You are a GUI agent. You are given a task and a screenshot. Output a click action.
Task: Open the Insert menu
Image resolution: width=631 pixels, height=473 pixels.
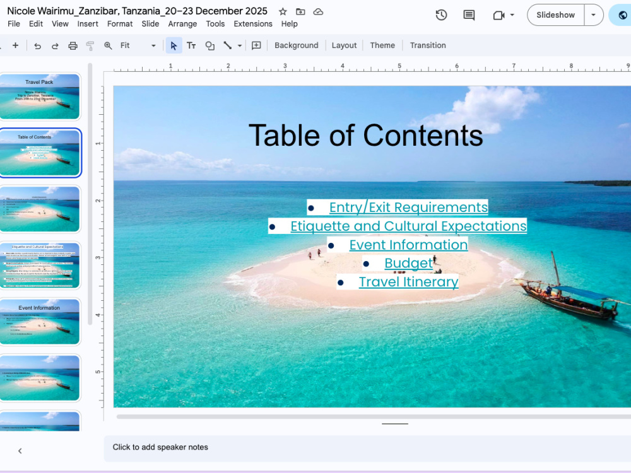tap(88, 24)
